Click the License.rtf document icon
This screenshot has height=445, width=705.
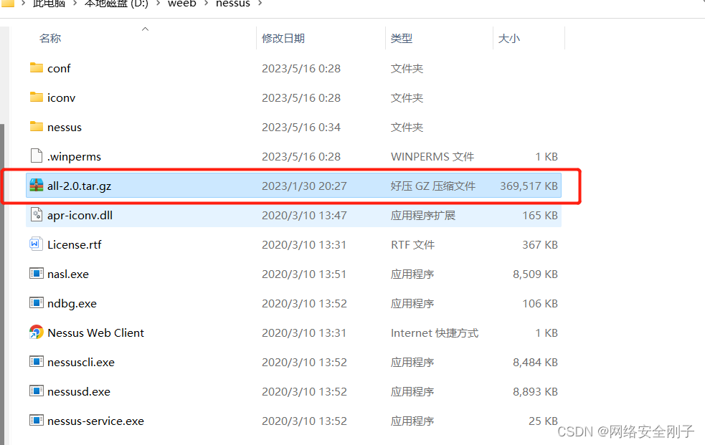click(37, 244)
